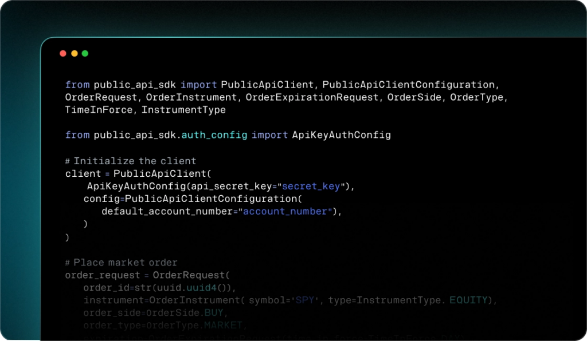This screenshot has width=587, height=341.
Task: Click ApiKeyAuthConfig in the second import line
Action: 342,135
